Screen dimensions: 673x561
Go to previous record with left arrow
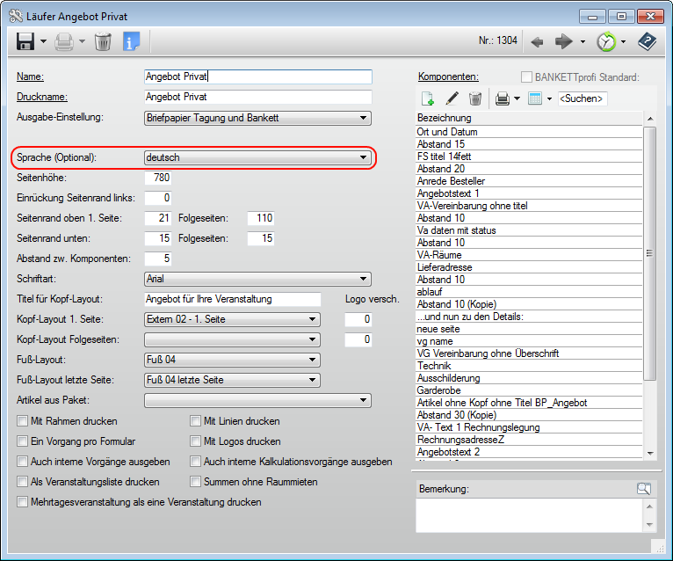[538, 41]
